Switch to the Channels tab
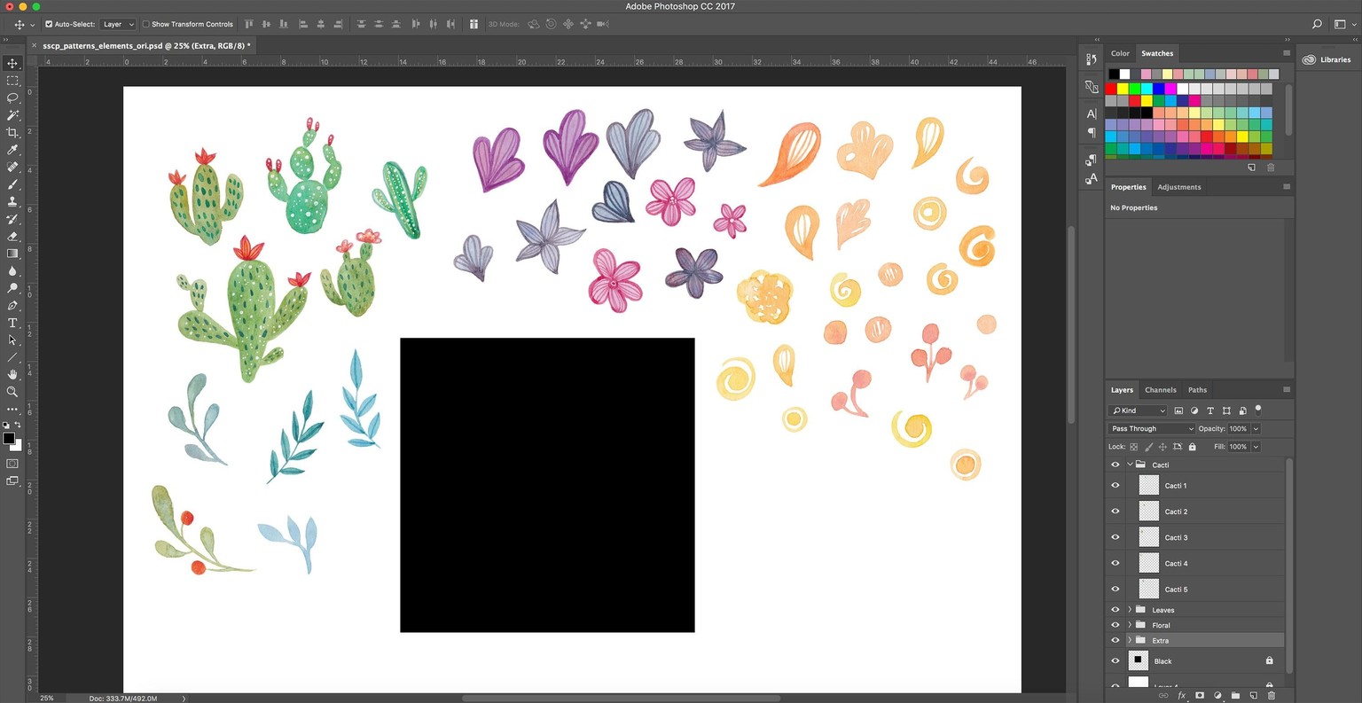 click(x=1160, y=390)
